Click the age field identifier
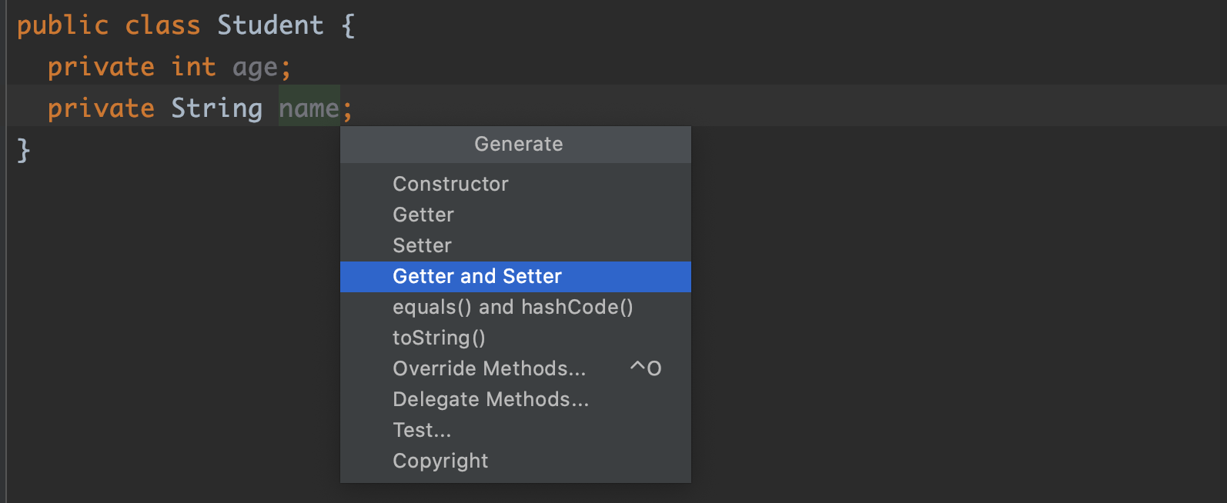The width and height of the screenshot is (1227, 503). (255, 68)
